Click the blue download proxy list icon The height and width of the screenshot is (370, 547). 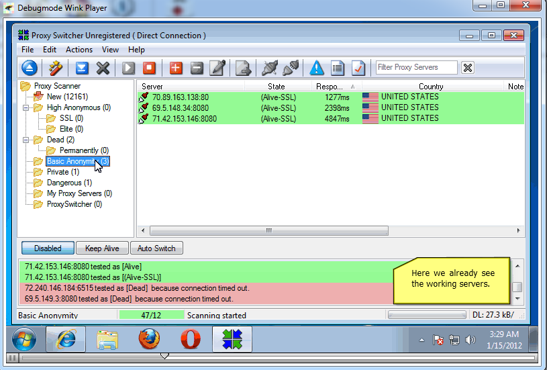pyautogui.click(x=82, y=68)
